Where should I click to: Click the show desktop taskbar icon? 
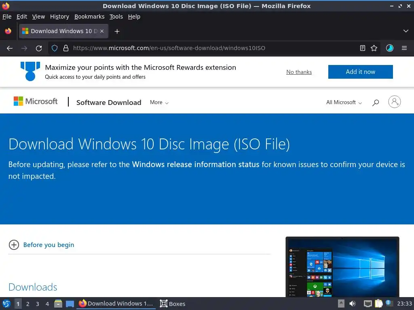tap(70, 304)
